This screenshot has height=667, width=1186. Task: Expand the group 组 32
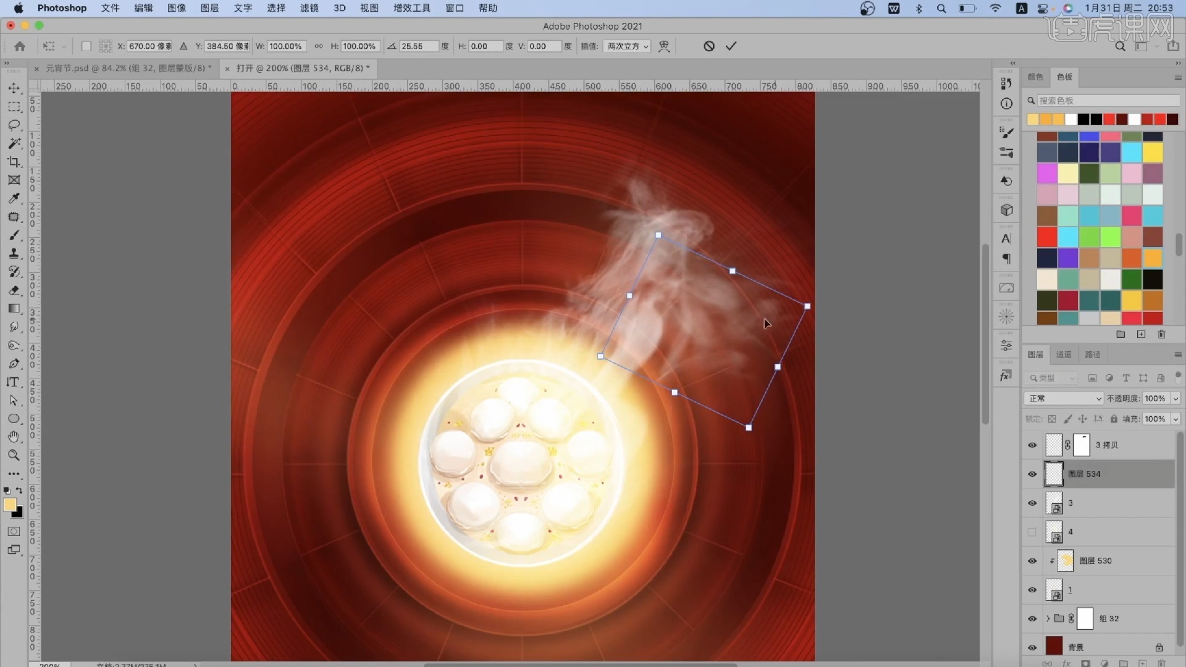click(1048, 618)
